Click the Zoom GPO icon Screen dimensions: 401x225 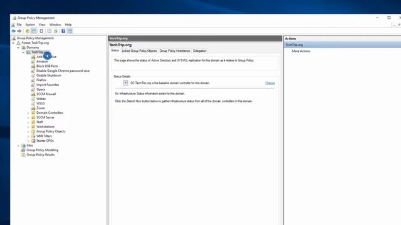coord(33,108)
